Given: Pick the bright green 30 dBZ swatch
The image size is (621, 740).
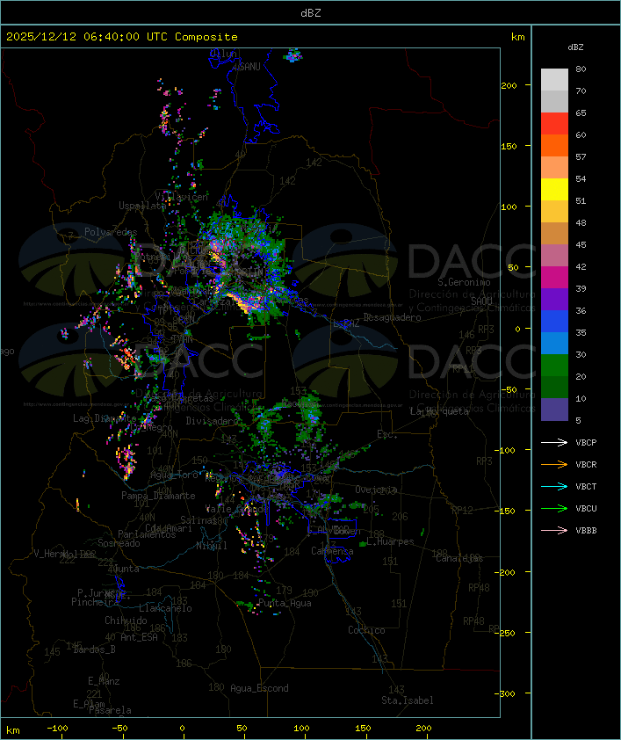Looking at the screenshot, I should point(554,366).
